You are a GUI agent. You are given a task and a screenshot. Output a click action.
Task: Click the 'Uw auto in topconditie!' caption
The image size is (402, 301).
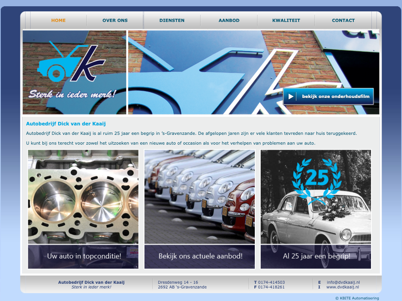click(84, 256)
